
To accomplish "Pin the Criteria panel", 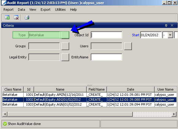I will point(166,25).
